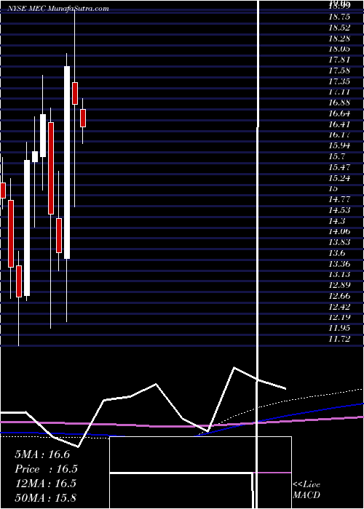Click the 15.24 price axis label

[339, 178]
